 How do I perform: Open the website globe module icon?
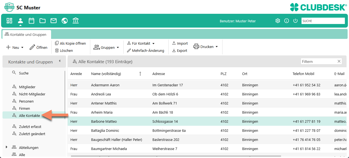pos(65,21)
